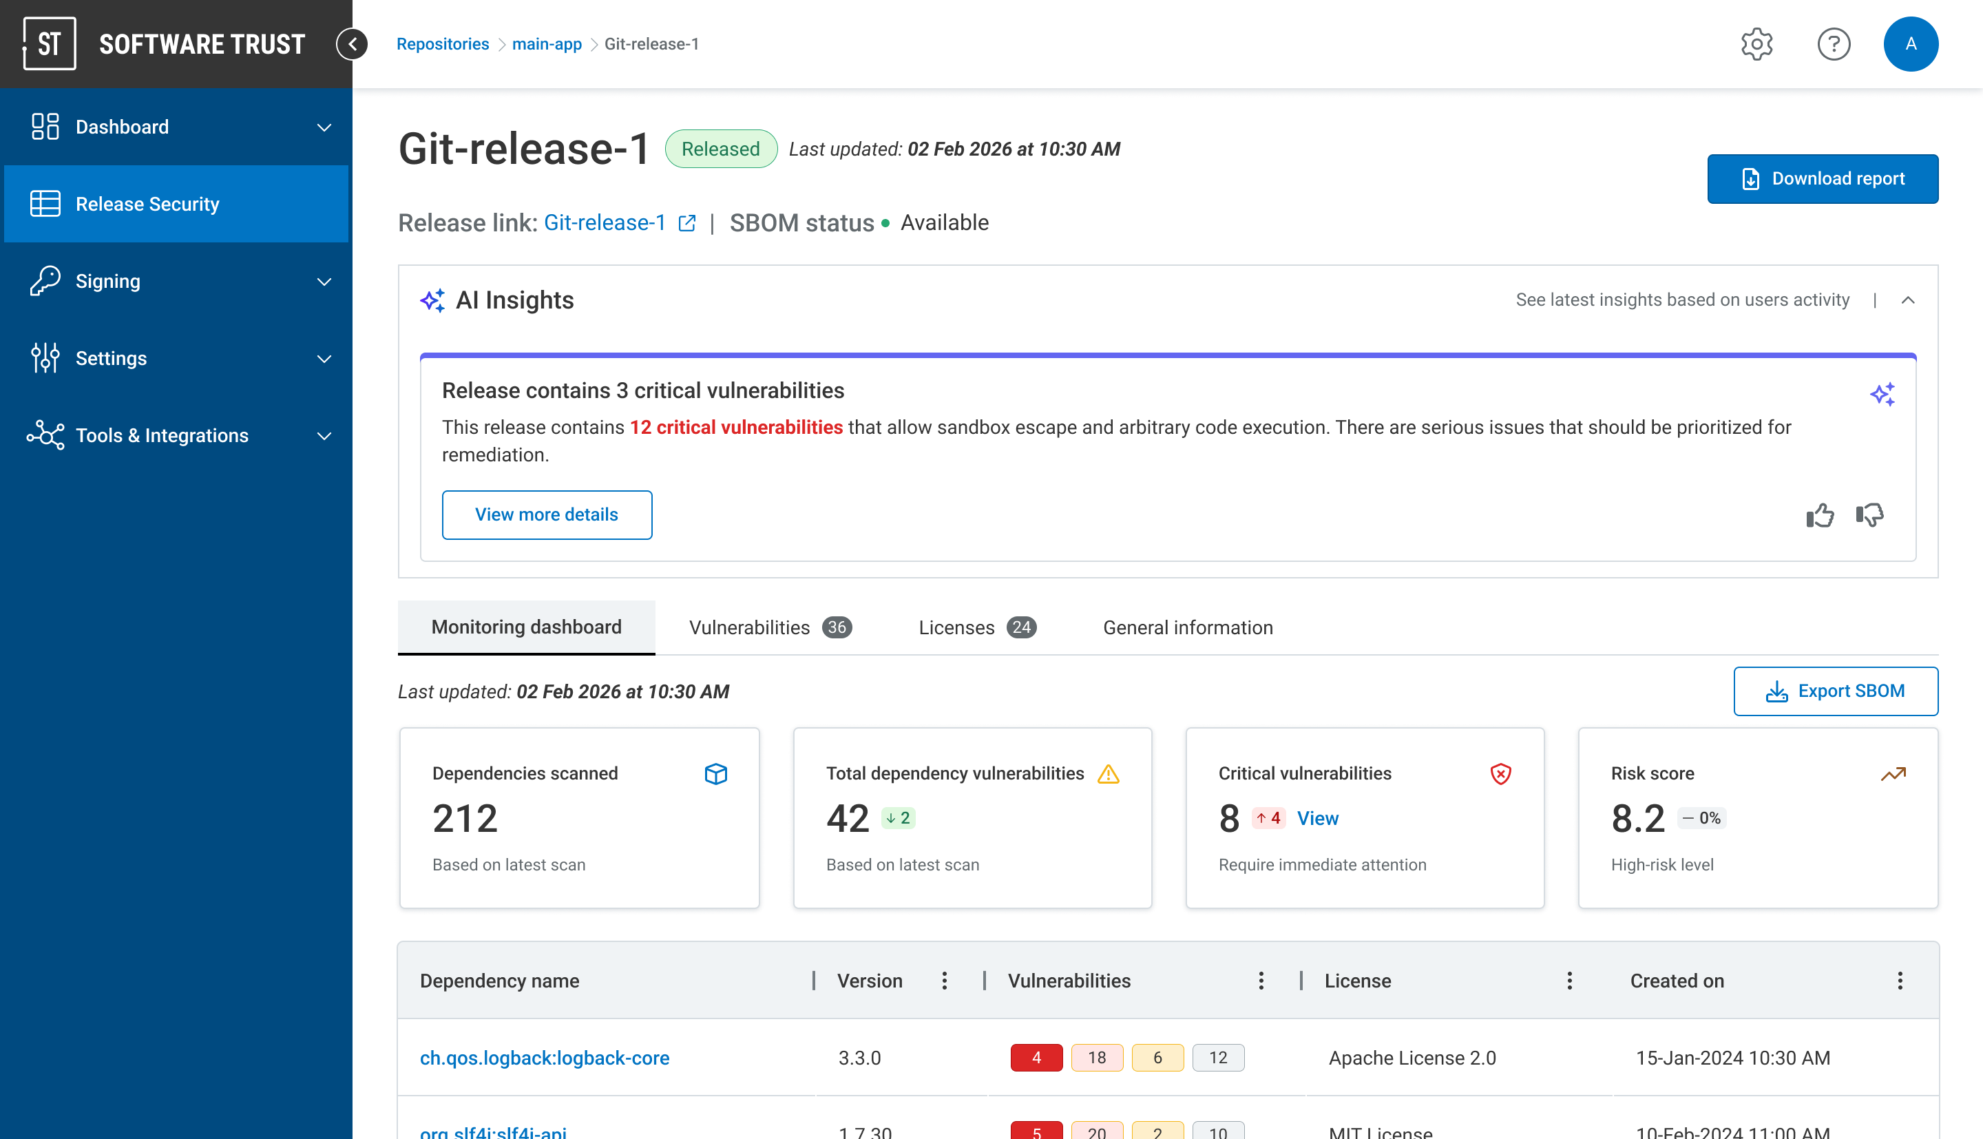Expand the Tools & Integrations chevron

click(x=324, y=435)
